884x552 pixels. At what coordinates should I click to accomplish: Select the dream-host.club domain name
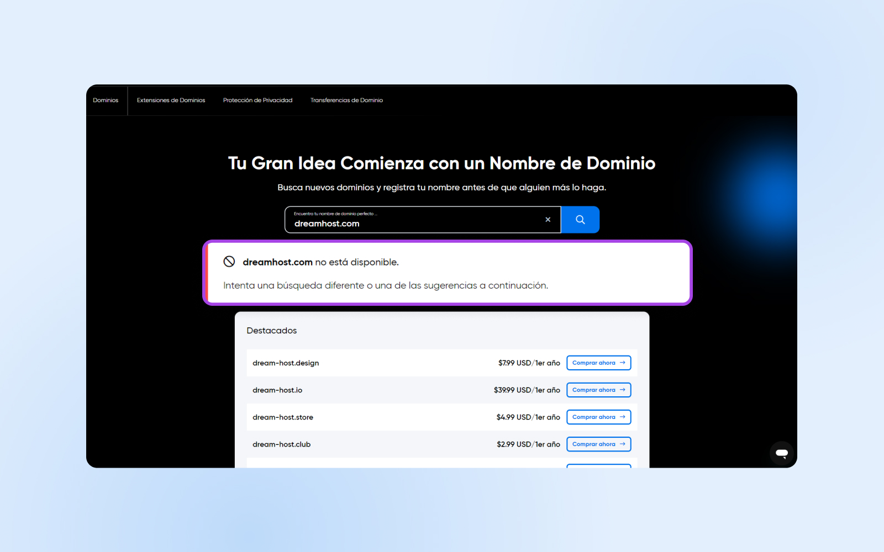pos(281,444)
